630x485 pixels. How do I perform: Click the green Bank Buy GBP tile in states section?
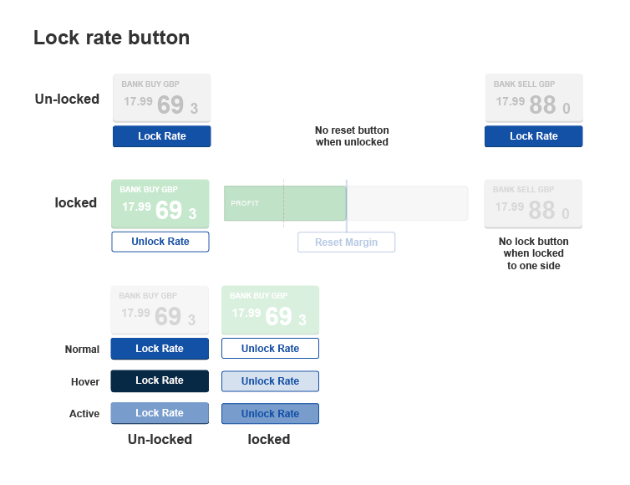(x=270, y=309)
